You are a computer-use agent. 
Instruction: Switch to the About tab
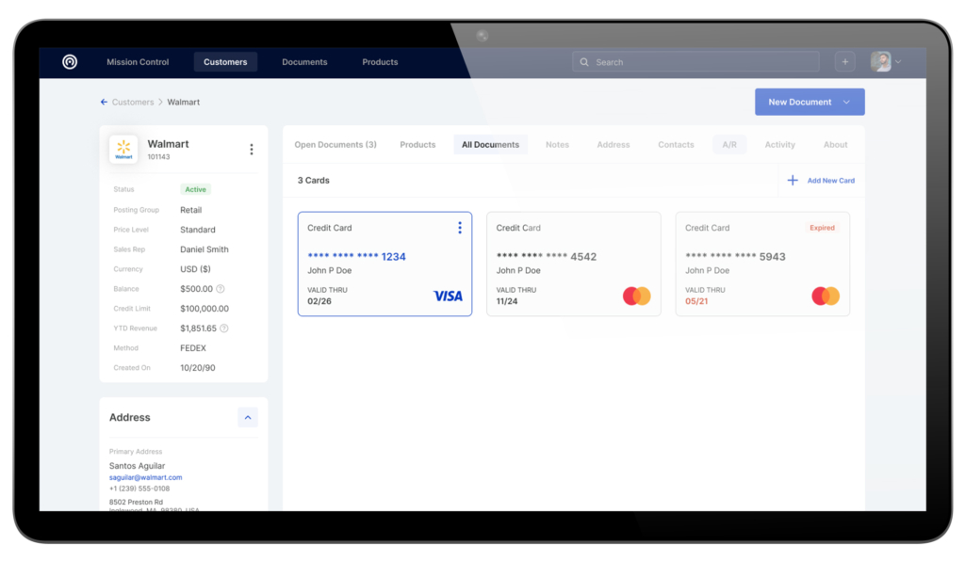coord(835,144)
